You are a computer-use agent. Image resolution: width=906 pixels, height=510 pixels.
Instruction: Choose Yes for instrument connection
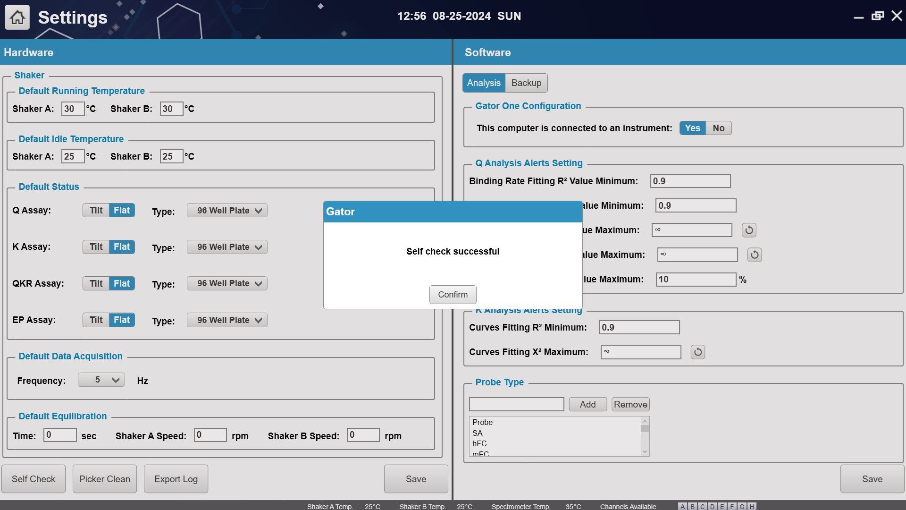(x=692, y=128)
